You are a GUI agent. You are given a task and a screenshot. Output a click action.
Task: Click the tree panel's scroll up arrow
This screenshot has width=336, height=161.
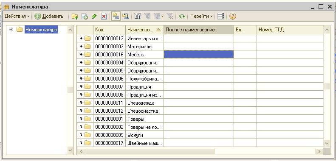point(70,30)
